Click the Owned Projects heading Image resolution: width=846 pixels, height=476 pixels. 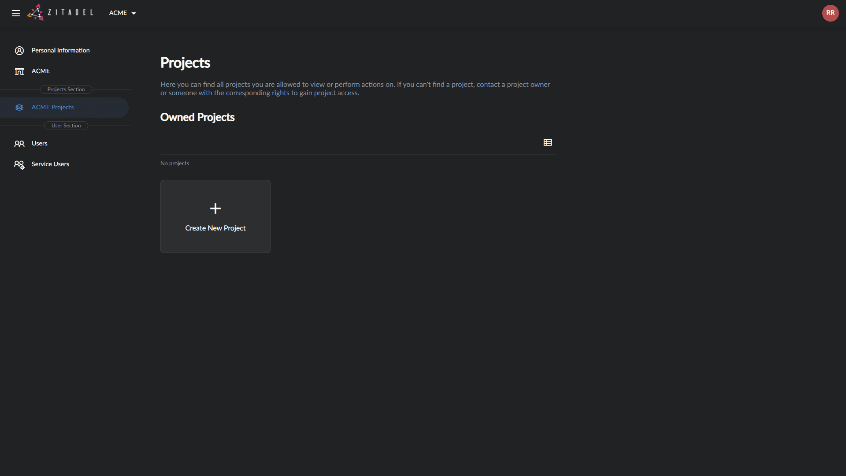coord(197,117)
